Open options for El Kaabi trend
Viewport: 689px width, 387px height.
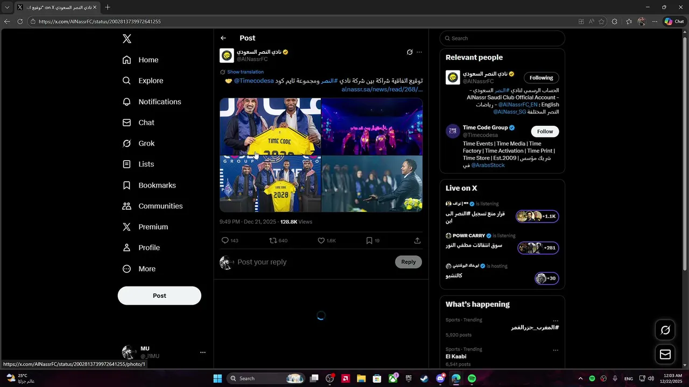556,350
